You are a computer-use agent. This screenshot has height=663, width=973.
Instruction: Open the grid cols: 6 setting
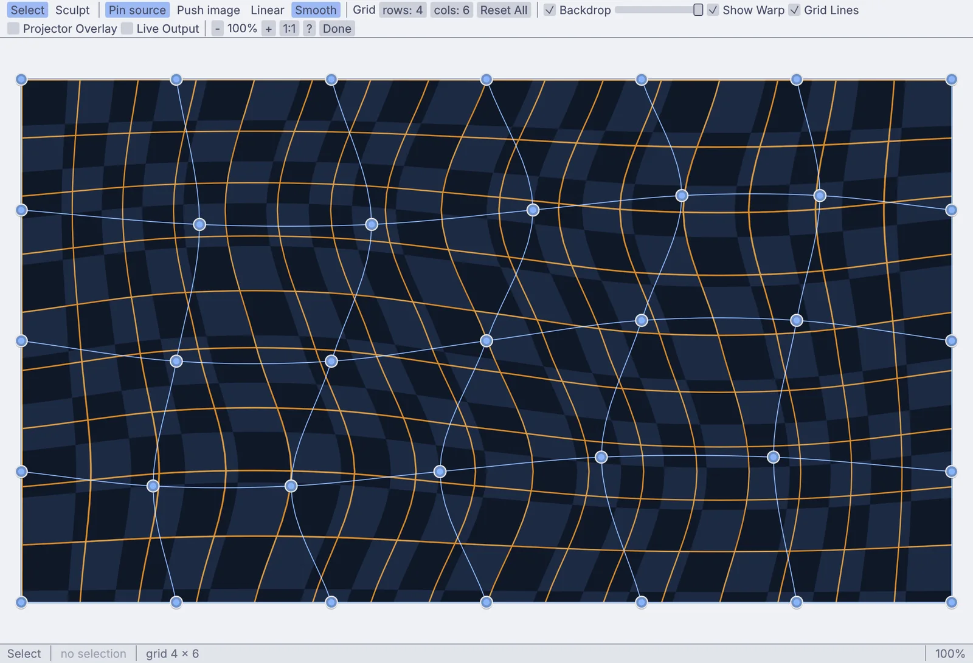click(452, 10)
